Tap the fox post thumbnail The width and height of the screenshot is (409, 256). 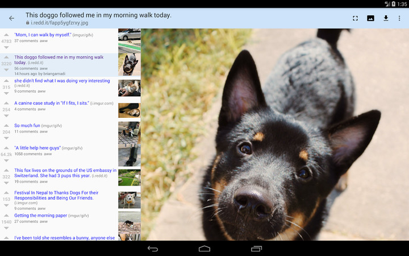(x=129, y=177)
